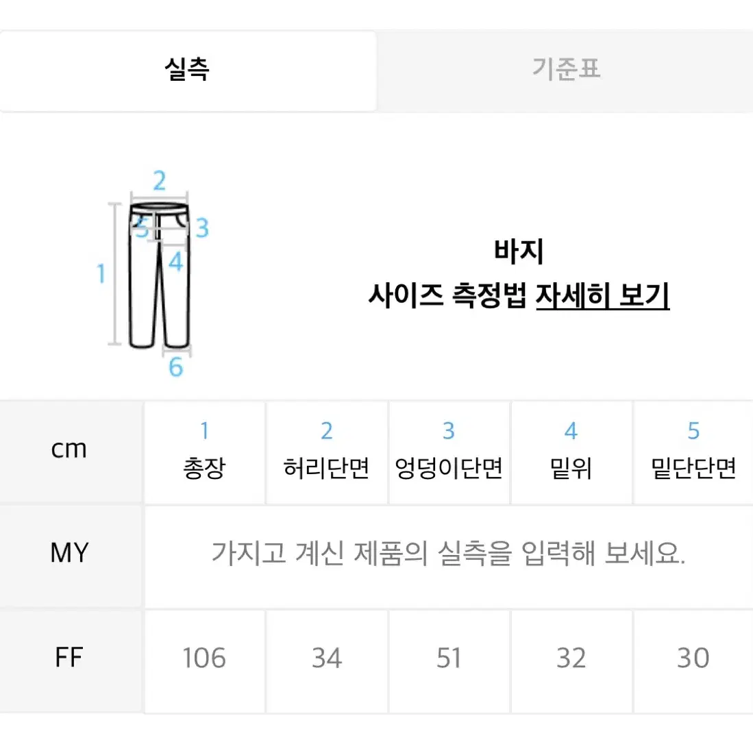
Task: Switch to the 실측 tab
Action: (x=187, y=71)
